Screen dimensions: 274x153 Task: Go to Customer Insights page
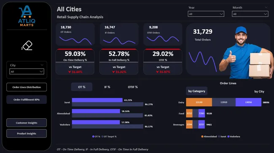(x=27, y=123)
